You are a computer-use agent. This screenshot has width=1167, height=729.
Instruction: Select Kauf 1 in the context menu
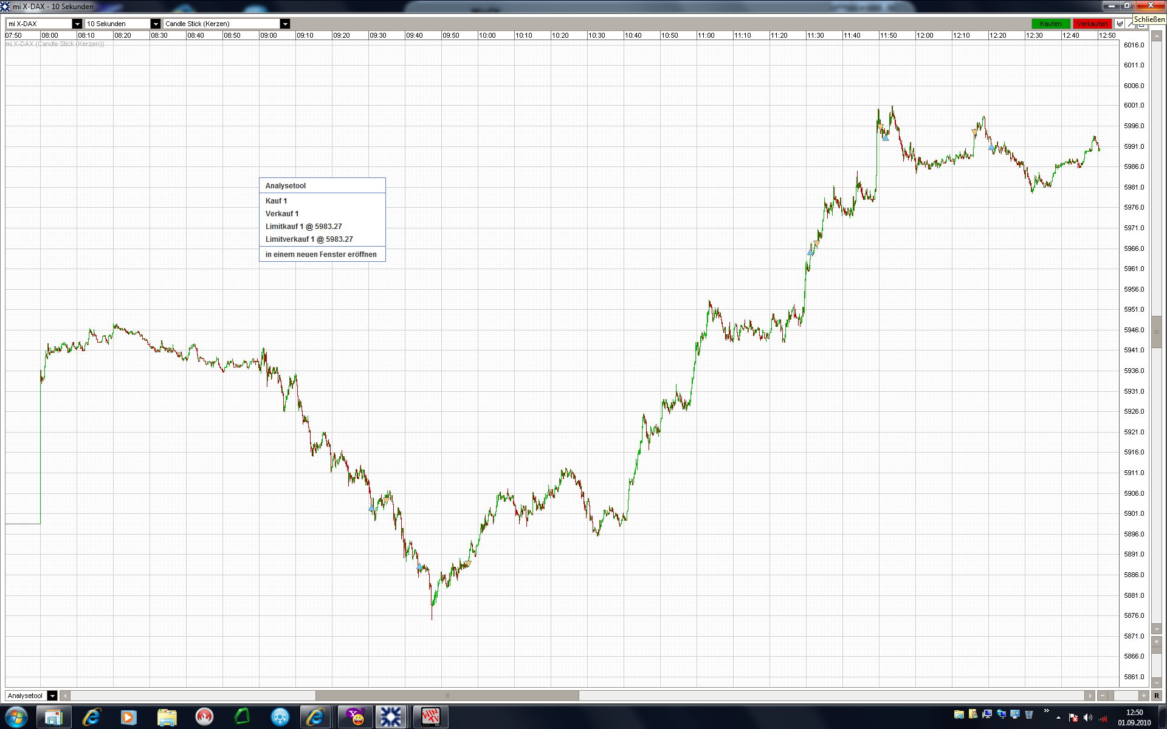tap(277, 201)
